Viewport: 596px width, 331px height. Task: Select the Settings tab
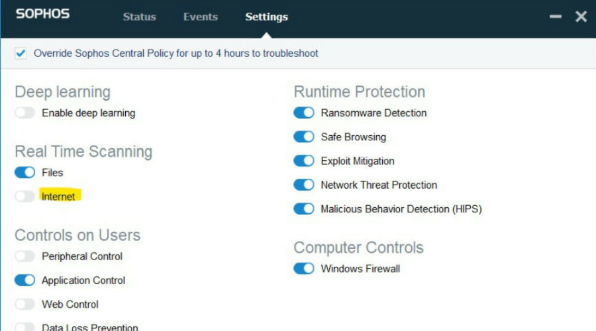[x=266, y=17]
